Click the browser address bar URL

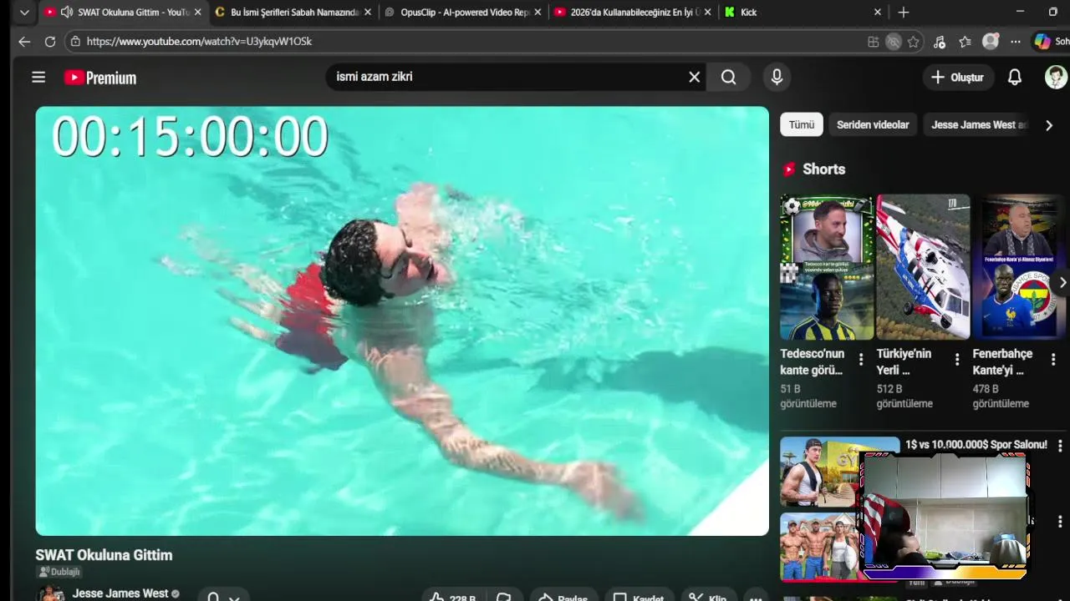[x=199, y=42]
